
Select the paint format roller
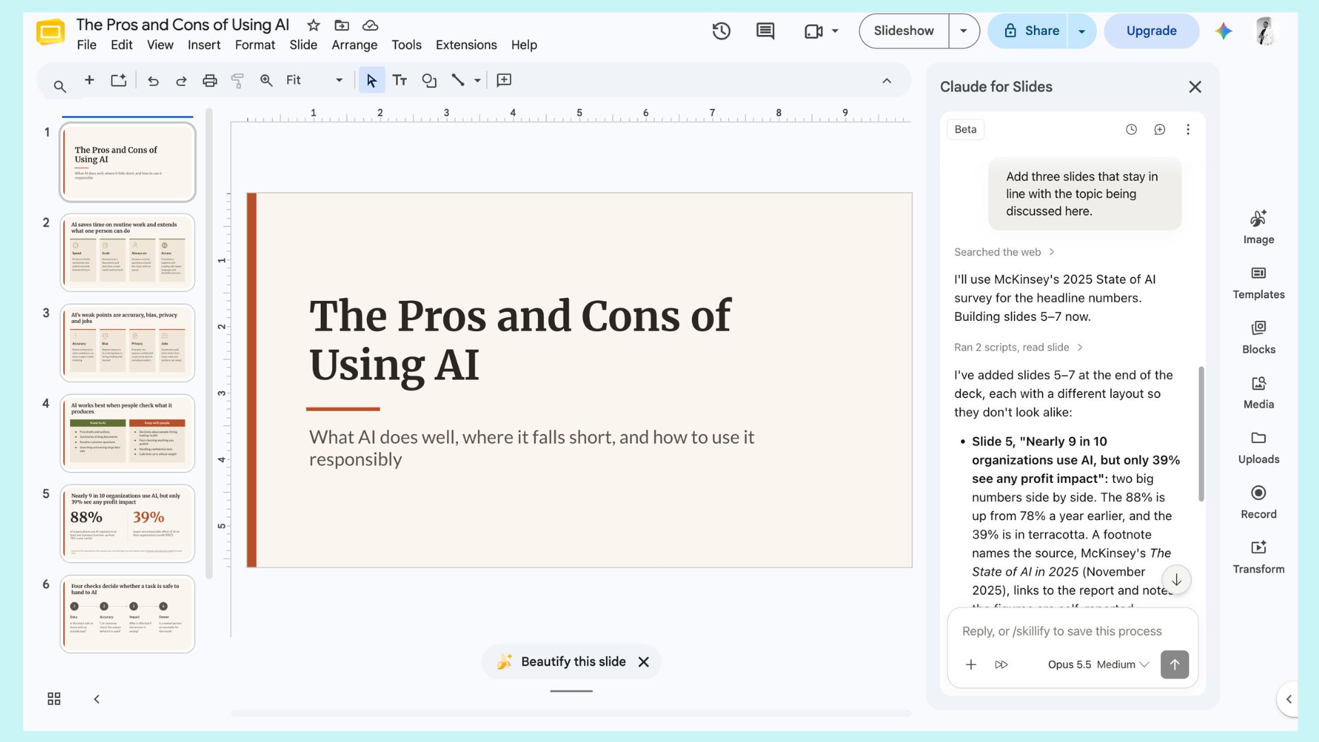(238, 80)
